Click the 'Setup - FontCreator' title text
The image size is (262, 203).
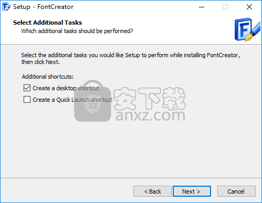(x=43, y=7)
